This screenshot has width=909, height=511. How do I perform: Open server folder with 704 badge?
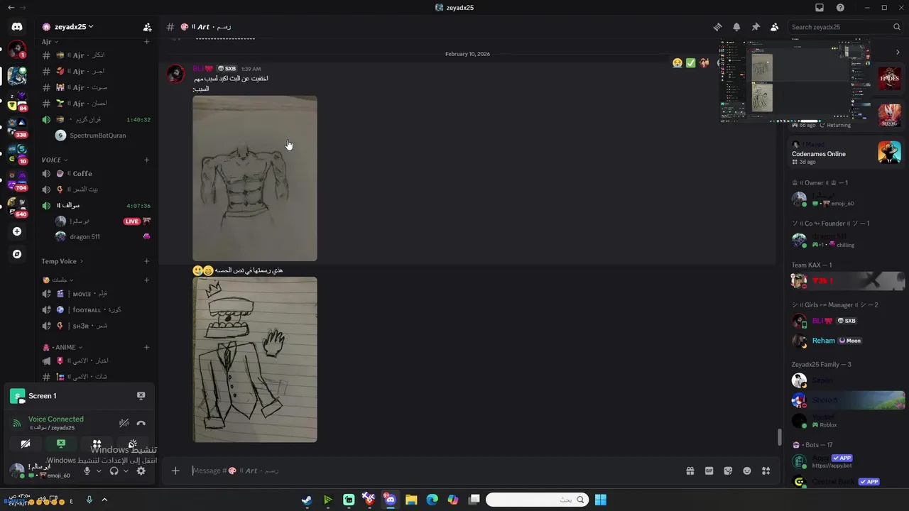click(x=17, y=180)
